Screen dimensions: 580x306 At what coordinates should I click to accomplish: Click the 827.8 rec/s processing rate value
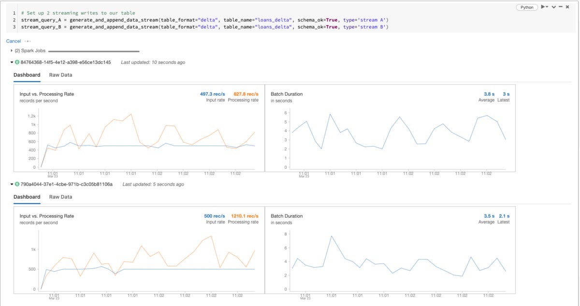tap(246, 94)
